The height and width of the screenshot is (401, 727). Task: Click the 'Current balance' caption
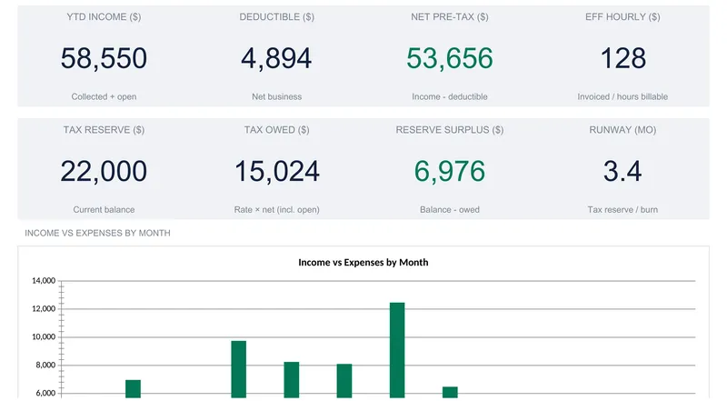coord(104,210)
